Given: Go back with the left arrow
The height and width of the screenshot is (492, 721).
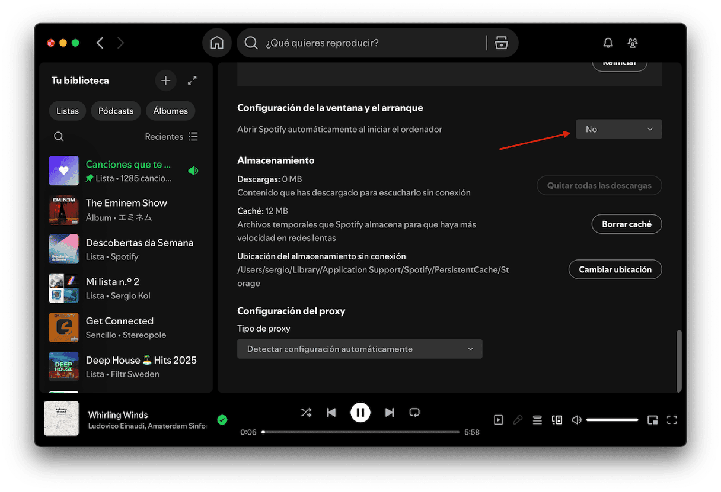Looking at the screenshot, I should (x=100, y=43).
